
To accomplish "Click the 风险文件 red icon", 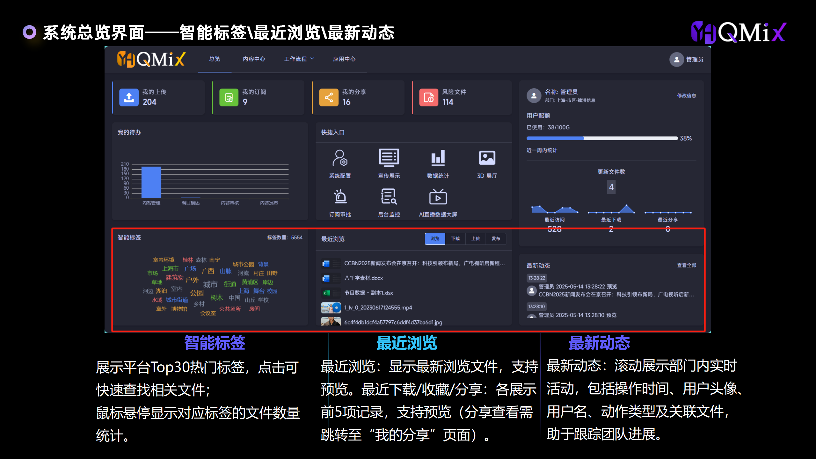I will click(x=429, y=98).
